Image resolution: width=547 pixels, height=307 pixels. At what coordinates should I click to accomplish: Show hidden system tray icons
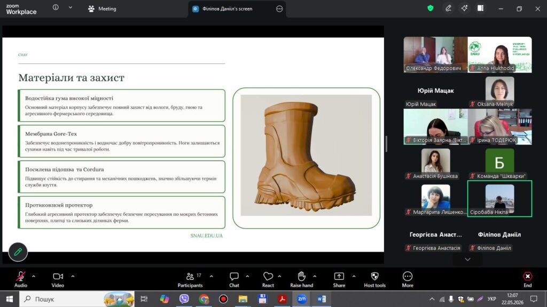click(x=432, y=299)
